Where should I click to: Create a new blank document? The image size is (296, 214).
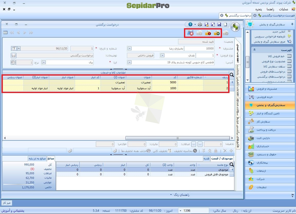tap(226, 24)
